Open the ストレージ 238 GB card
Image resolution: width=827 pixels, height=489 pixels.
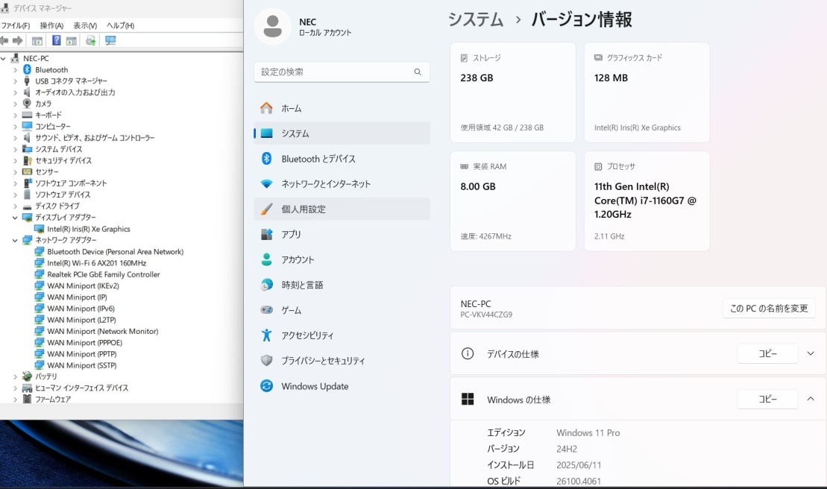click(512, 92)
